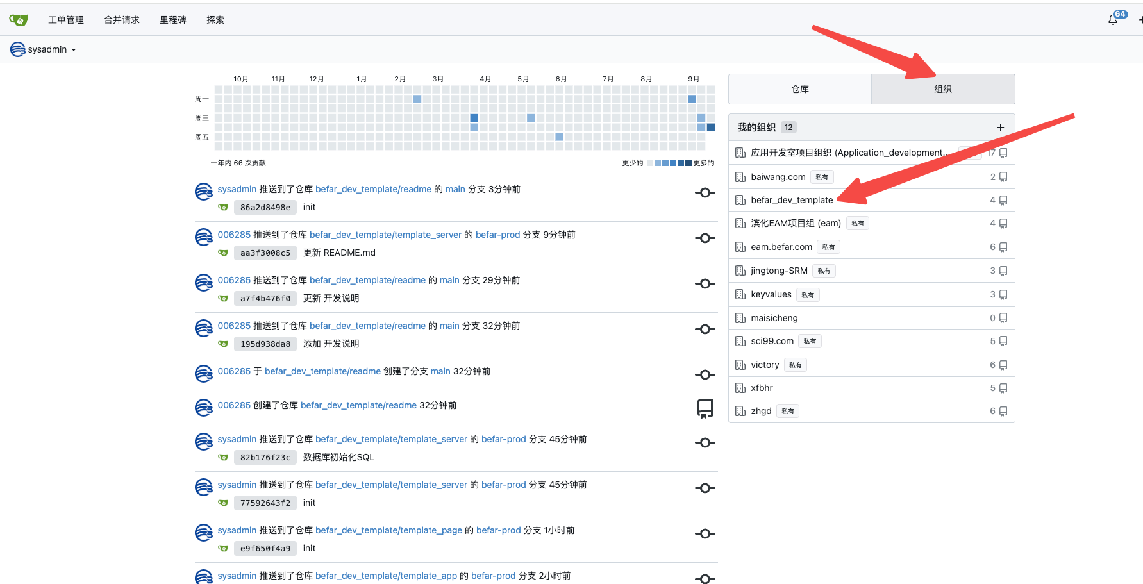Viewport: 1143px width, 584px height.
Task: Open the xfbhr organization
Action: pyautogui.click(x=762, y=388)
